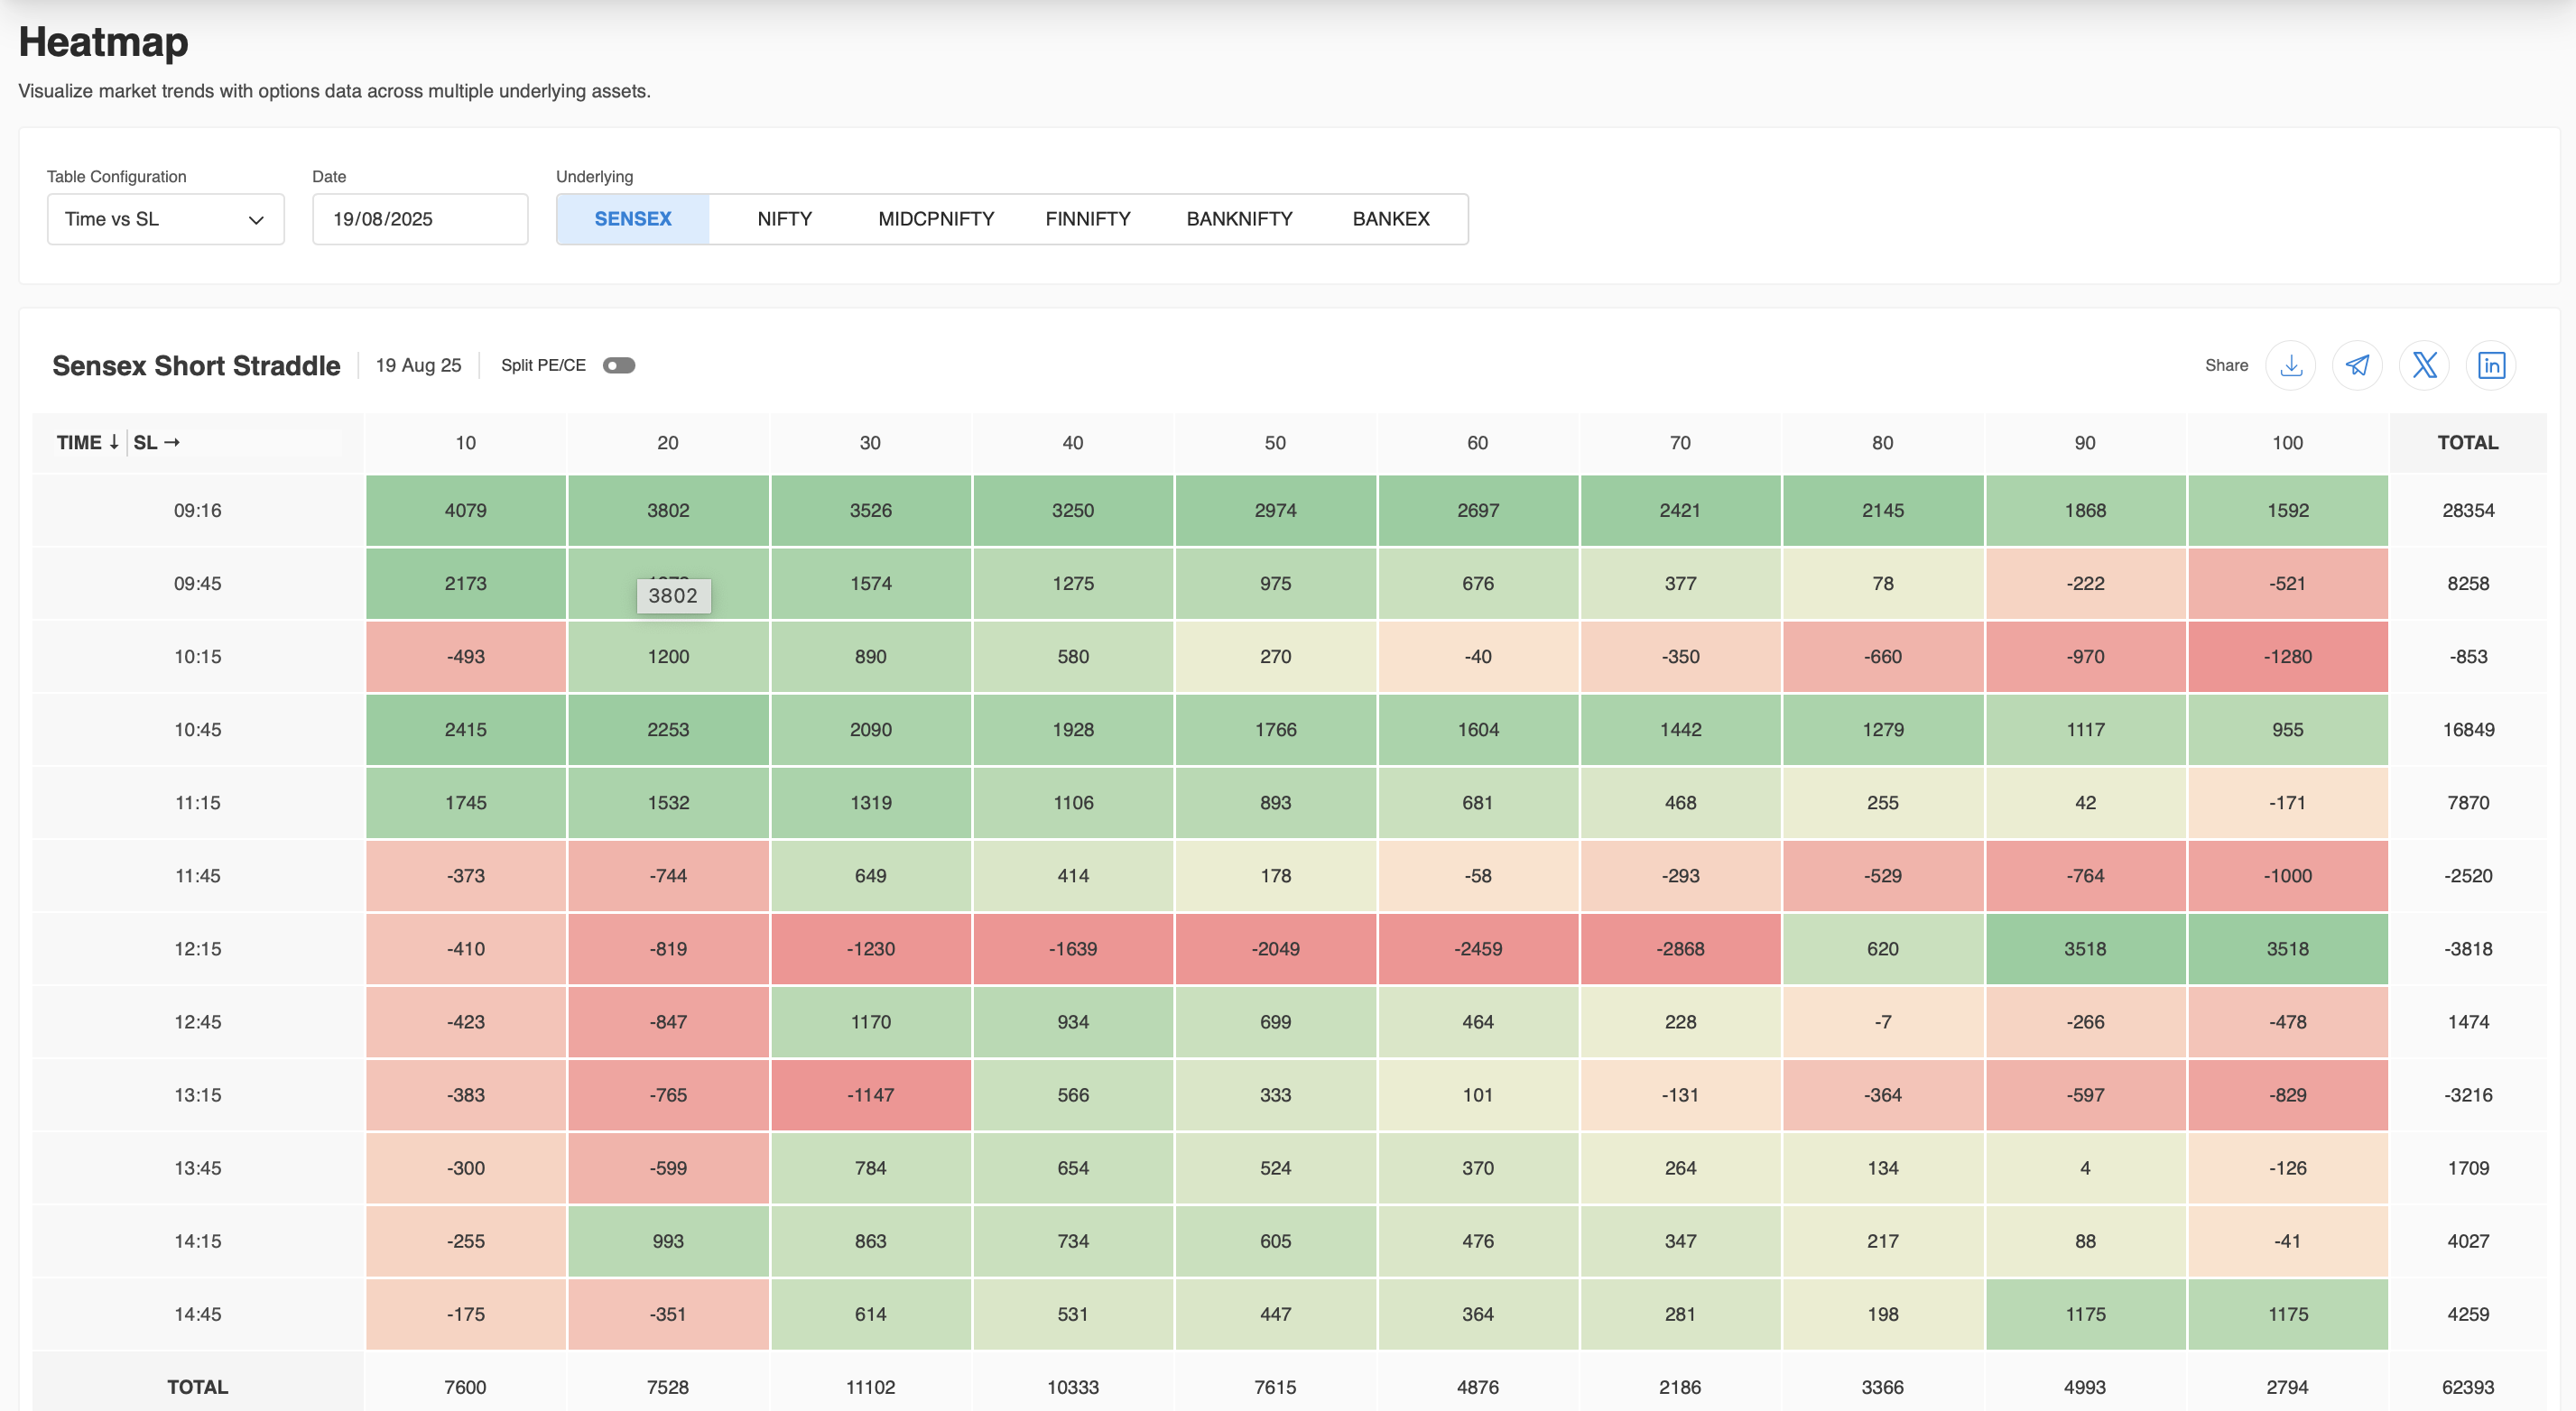This screenshot has height=1411, width=2576.
Task: Click the TOTAL column header
Action: (x=2467, y=443)
